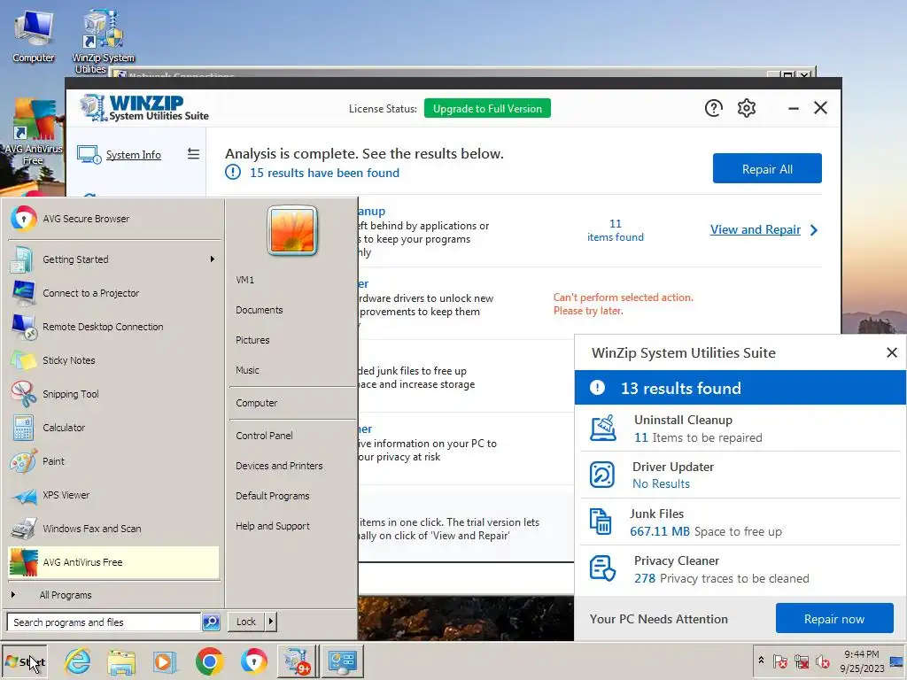Open Devices and Printers
Viewport: 907px width, 680px height.
pos(279,466)
